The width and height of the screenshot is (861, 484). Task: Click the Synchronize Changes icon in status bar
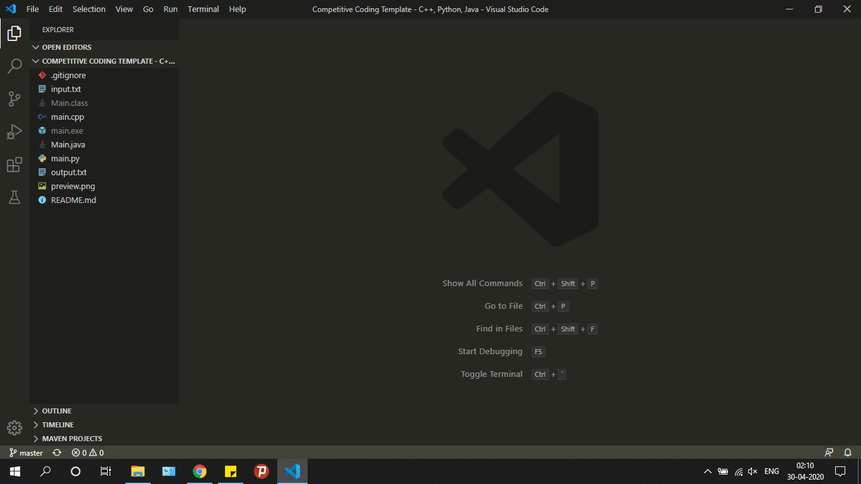pyautogui.click(x=57, y=452)
